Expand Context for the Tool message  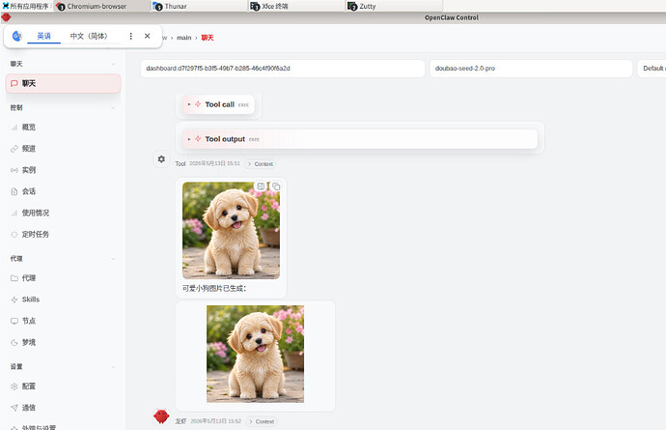pyautogui.click(x=261, y=163)
